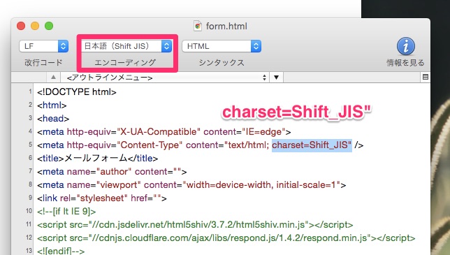Click line number 10 in gutter
Viewport: 450px width, 255px height.
coord(29,211)
